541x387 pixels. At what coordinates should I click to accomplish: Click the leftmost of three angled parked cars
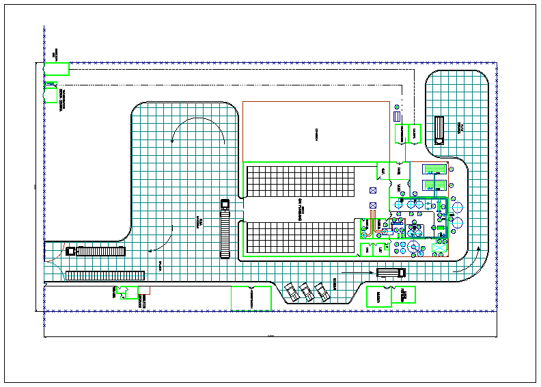tap(292, 292)
